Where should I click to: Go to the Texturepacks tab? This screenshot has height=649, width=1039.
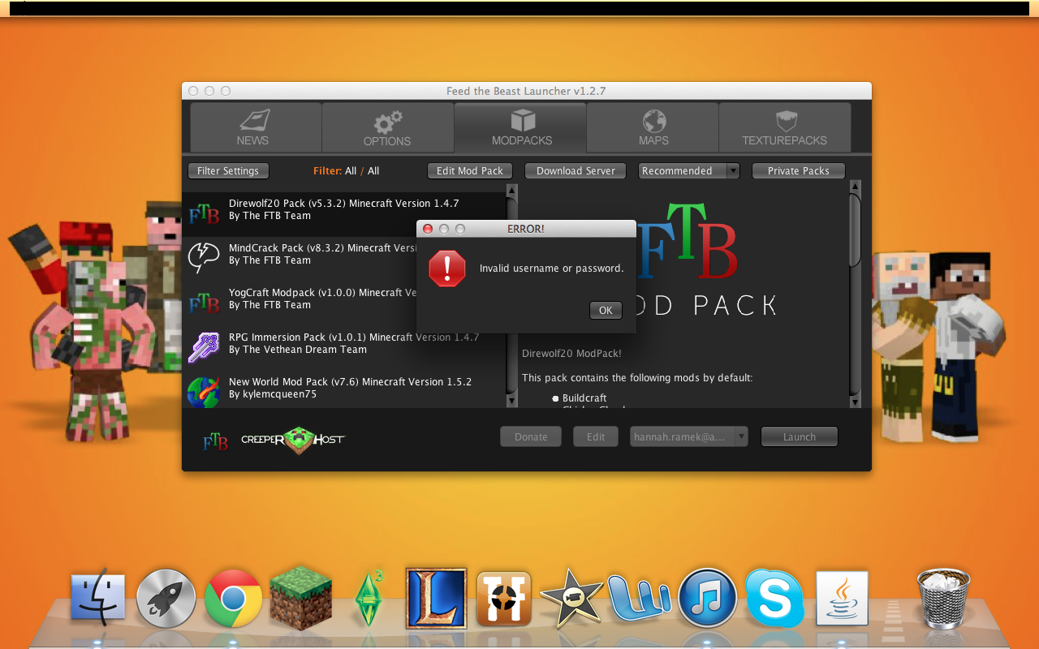click(785, 127)
